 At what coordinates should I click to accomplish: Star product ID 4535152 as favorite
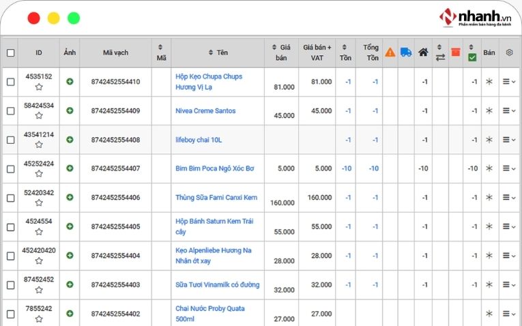click(39, 87)
